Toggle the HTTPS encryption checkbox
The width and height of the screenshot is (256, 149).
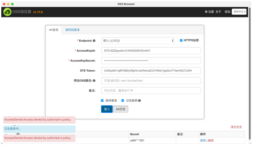(181, 40)
